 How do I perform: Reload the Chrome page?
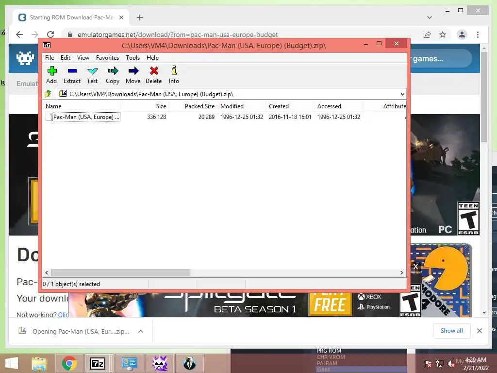point(50,34)
